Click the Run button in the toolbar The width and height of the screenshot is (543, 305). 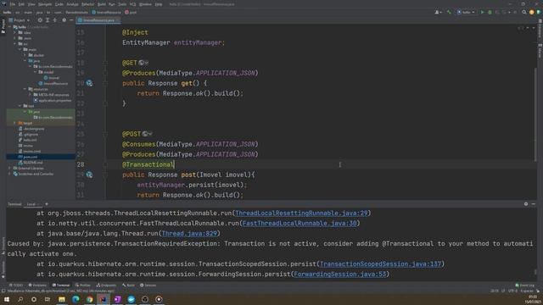(482, 12)
